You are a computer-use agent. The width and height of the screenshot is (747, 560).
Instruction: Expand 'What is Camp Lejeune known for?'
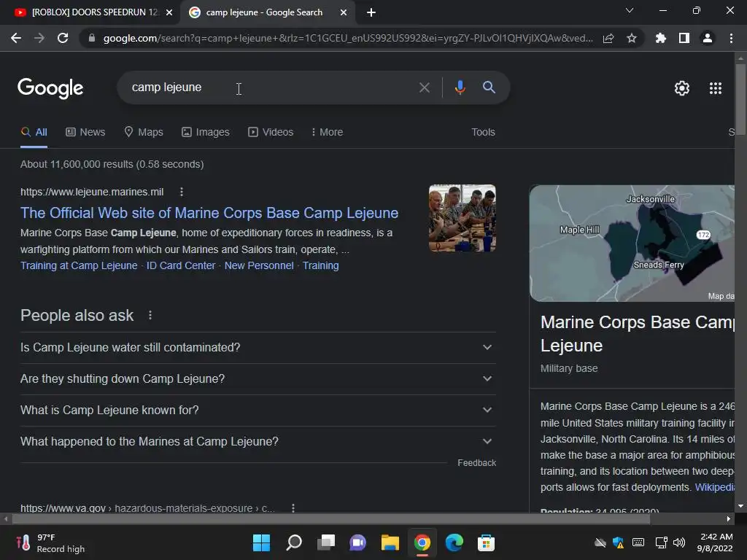pos(258,411)
